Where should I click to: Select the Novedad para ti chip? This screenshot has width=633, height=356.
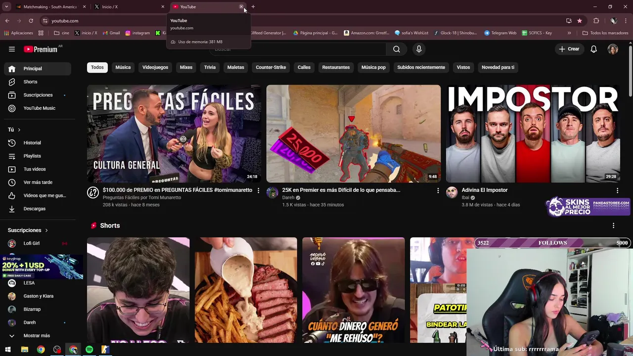(x=498, y=67)
